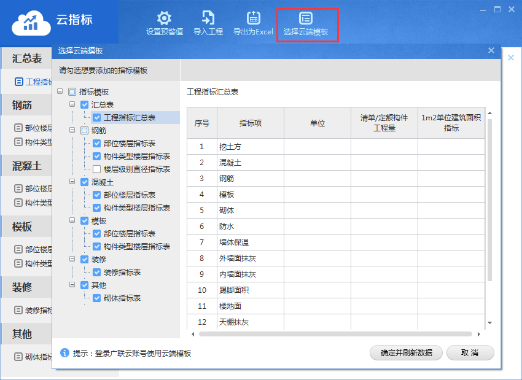Click the 设置预警值 gear icon
522x380 pixels.
164,18
